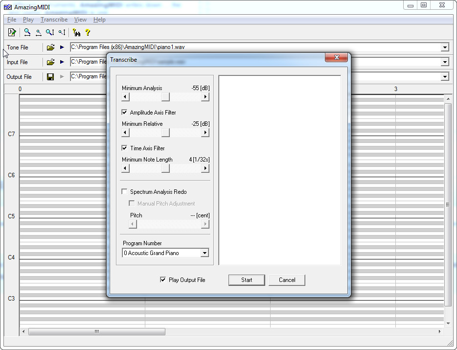The height and width of the screenshot is (350, 457).
Task: Enable Spectrum Analysis Redo checkbox
Action: (x=124, y=191)
